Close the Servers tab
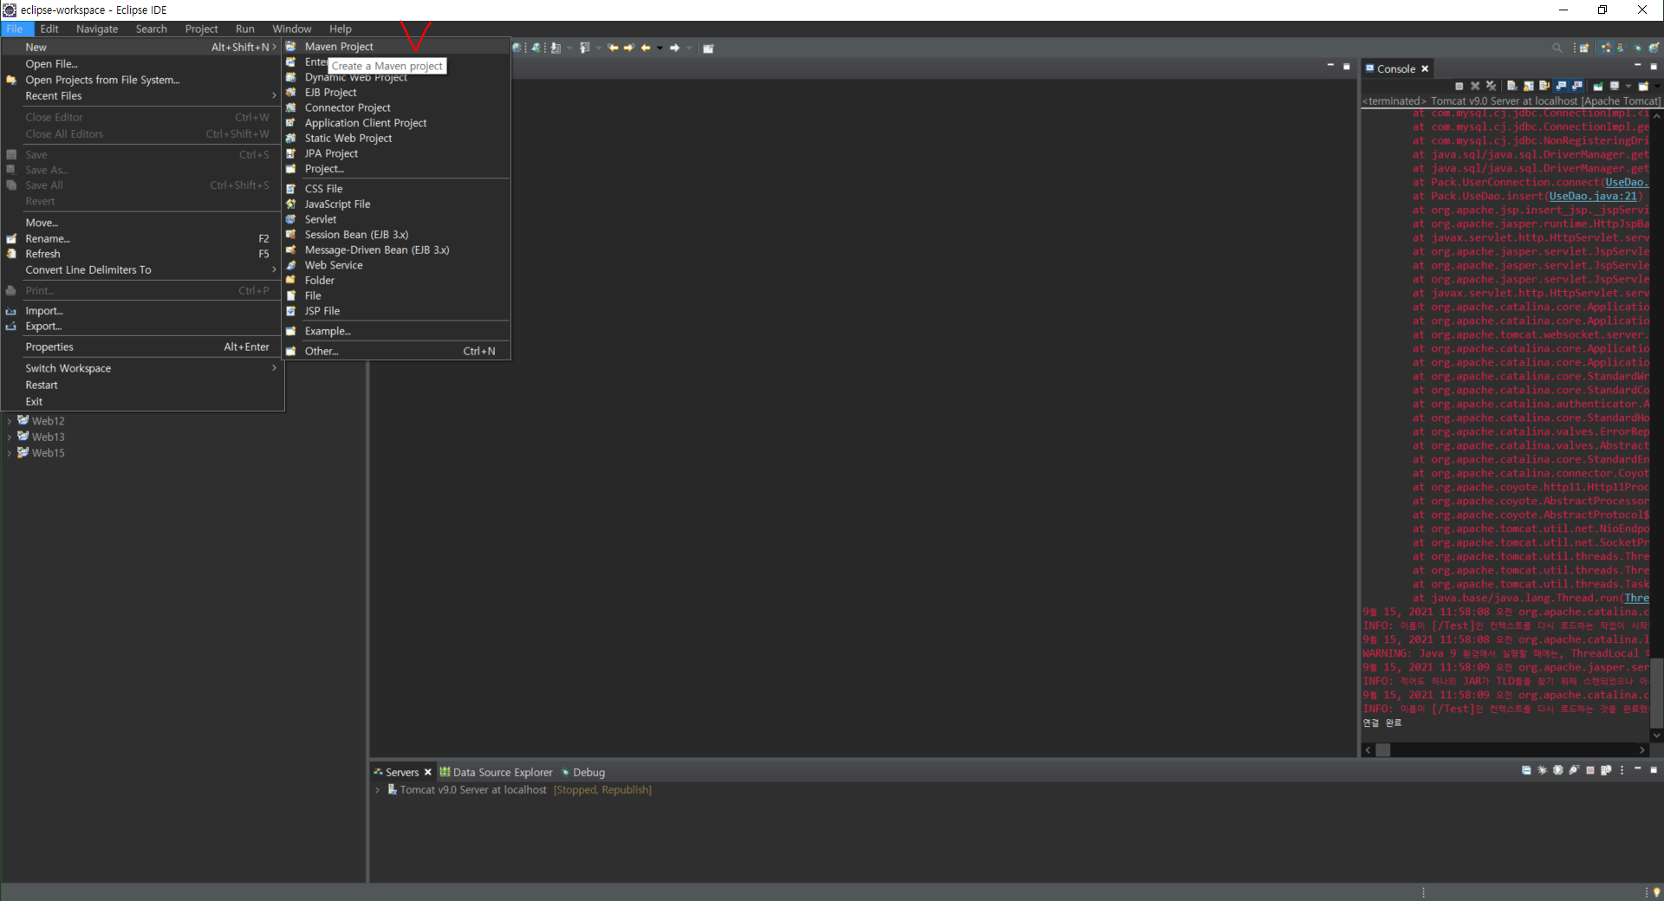This screenshot has height=901, width=1664. [427, 772]
